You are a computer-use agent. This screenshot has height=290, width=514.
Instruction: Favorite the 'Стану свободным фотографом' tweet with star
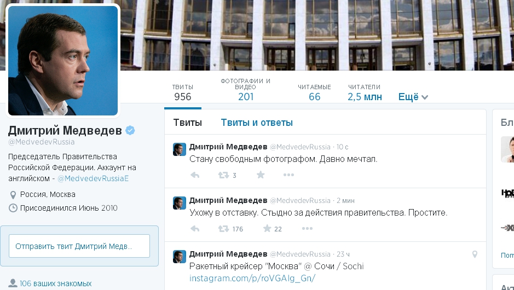click(261, 175)
